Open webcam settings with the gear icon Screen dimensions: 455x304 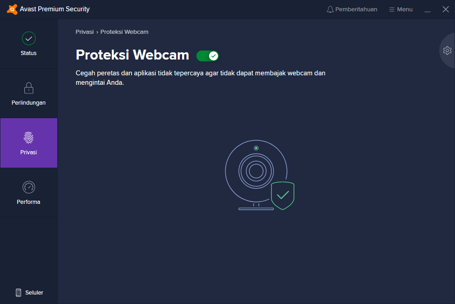[447, 51]
